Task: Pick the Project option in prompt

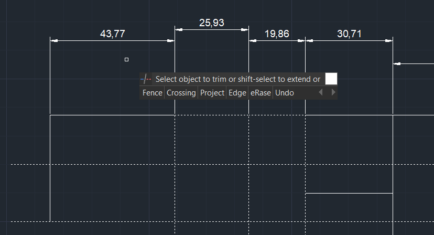Action: coord(212,93)
